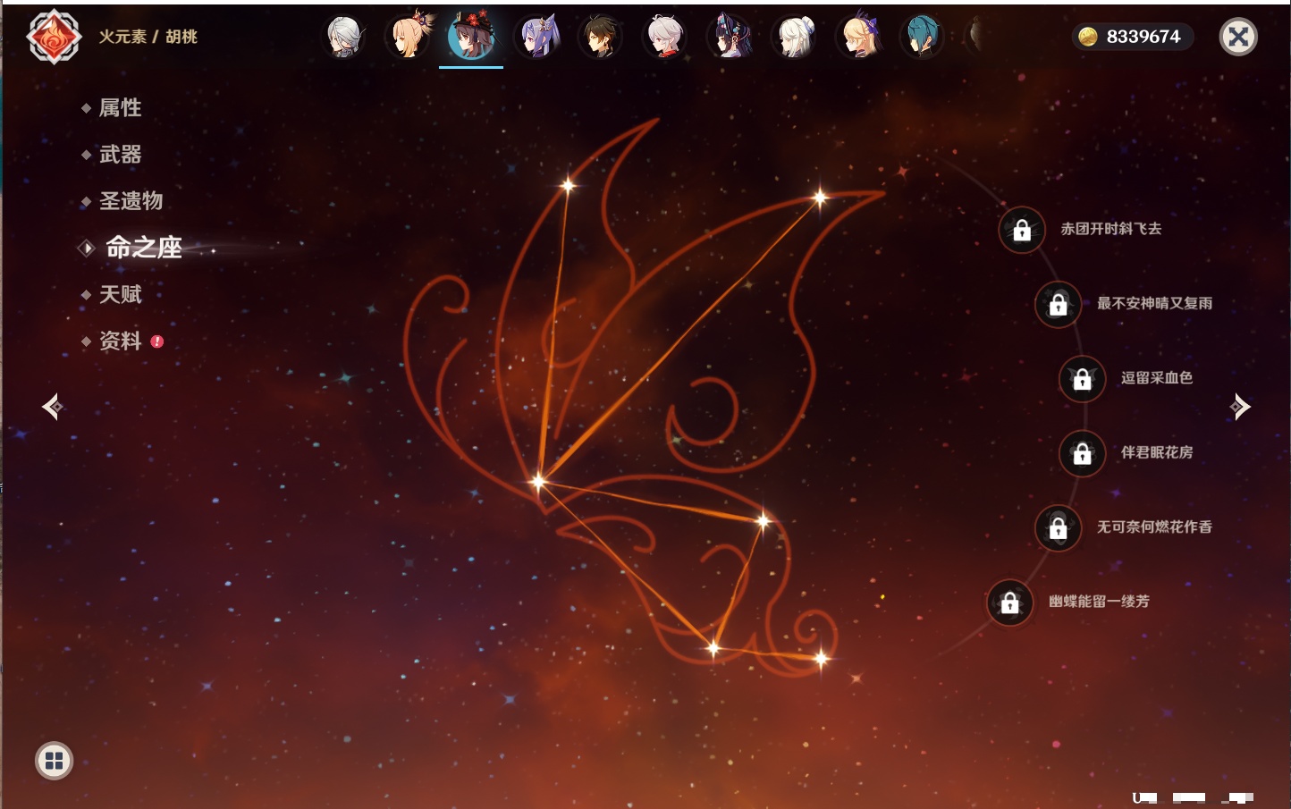Image resolution: width=1291 pixels, height=809 pixels.
Task: Select the silver-grey-haired character avatar, first in row
Action: click(x=344, y=37)
